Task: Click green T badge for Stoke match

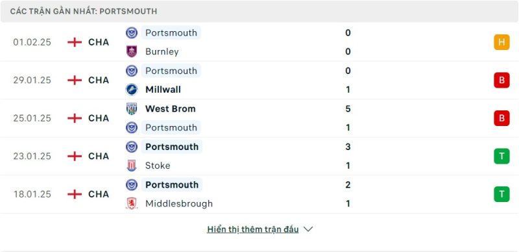Action: point(501,156)
